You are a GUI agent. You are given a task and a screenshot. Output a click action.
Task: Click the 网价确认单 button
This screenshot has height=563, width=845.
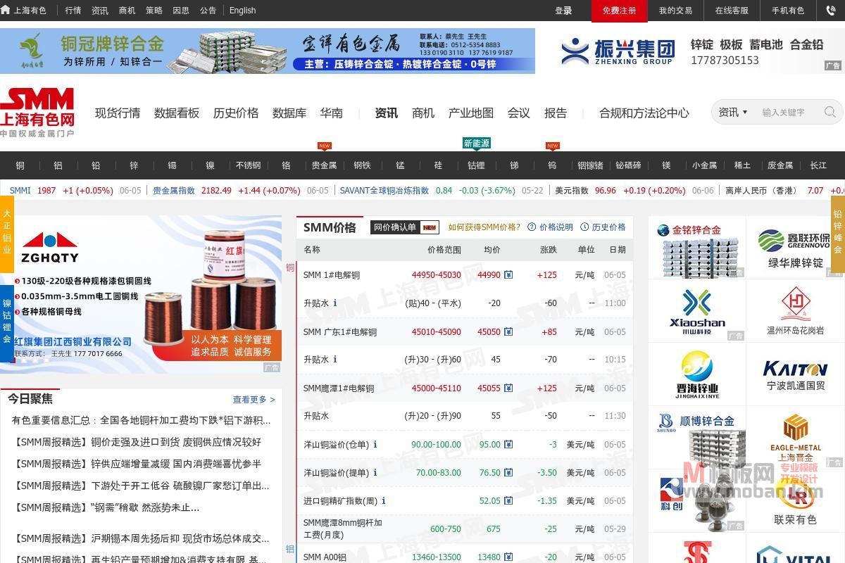pyautogui.click(x=405, y=227)
